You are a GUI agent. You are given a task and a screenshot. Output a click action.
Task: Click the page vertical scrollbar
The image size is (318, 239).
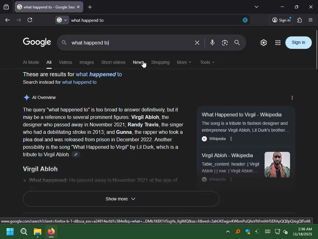pos(316,50)
